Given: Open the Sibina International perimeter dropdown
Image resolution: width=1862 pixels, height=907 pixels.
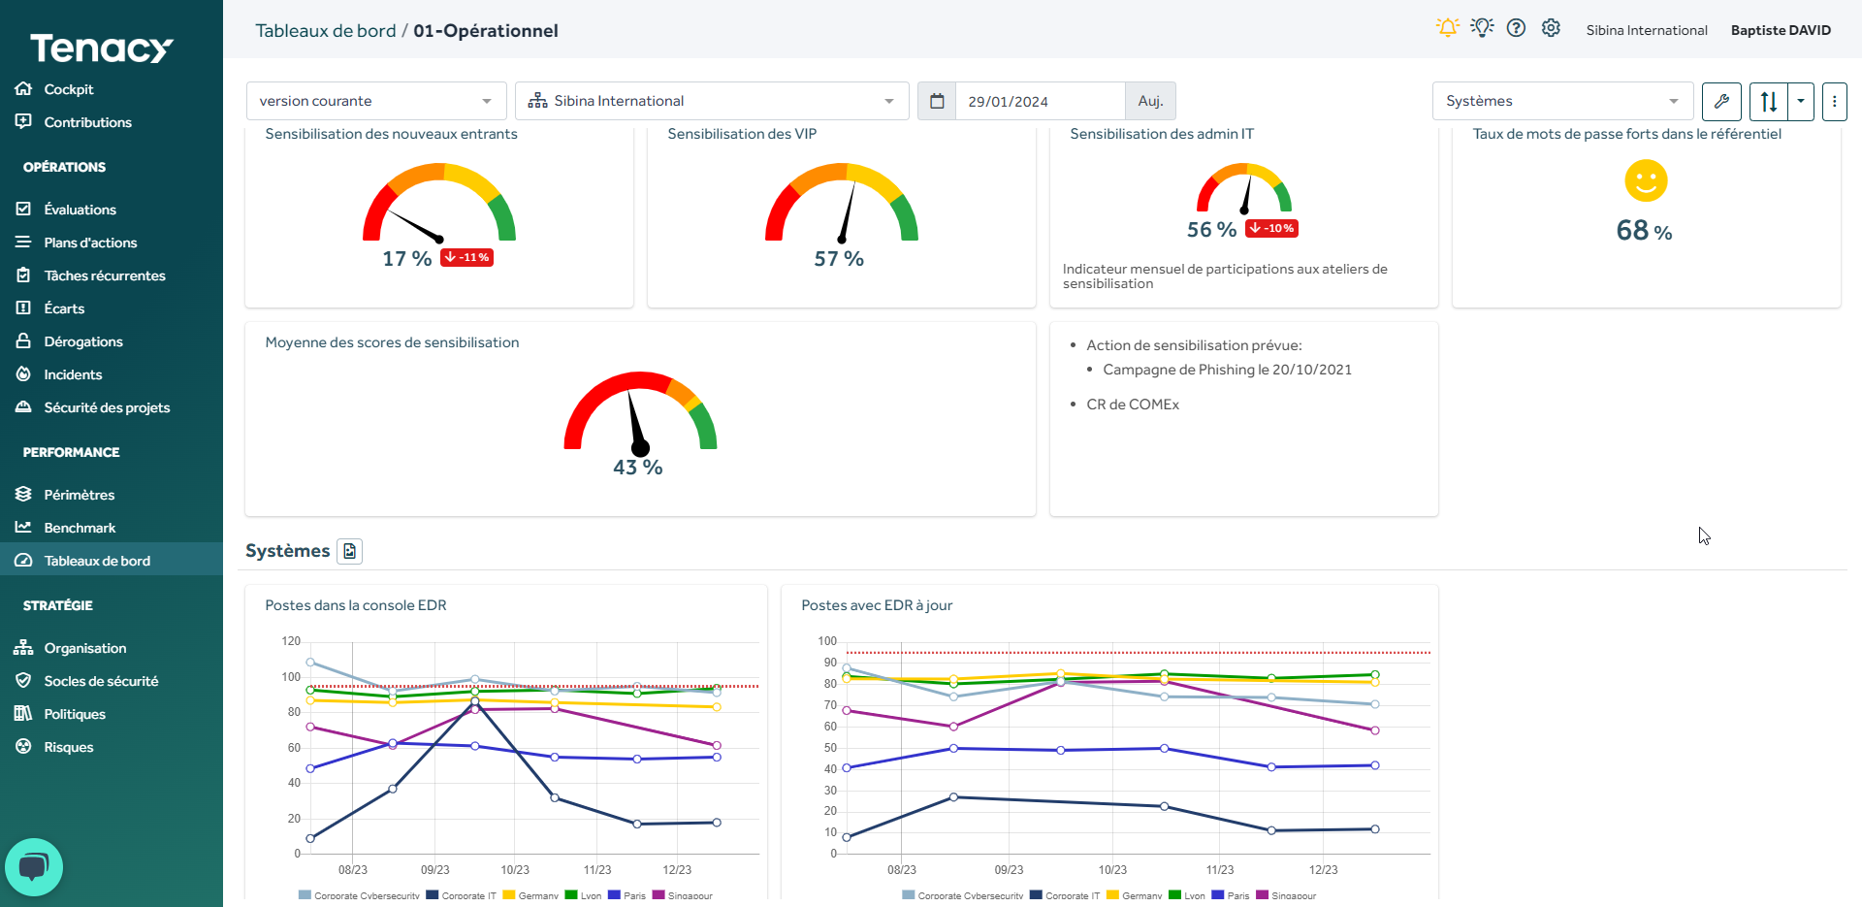Looking at the screenshot, I should click(711, 101).
